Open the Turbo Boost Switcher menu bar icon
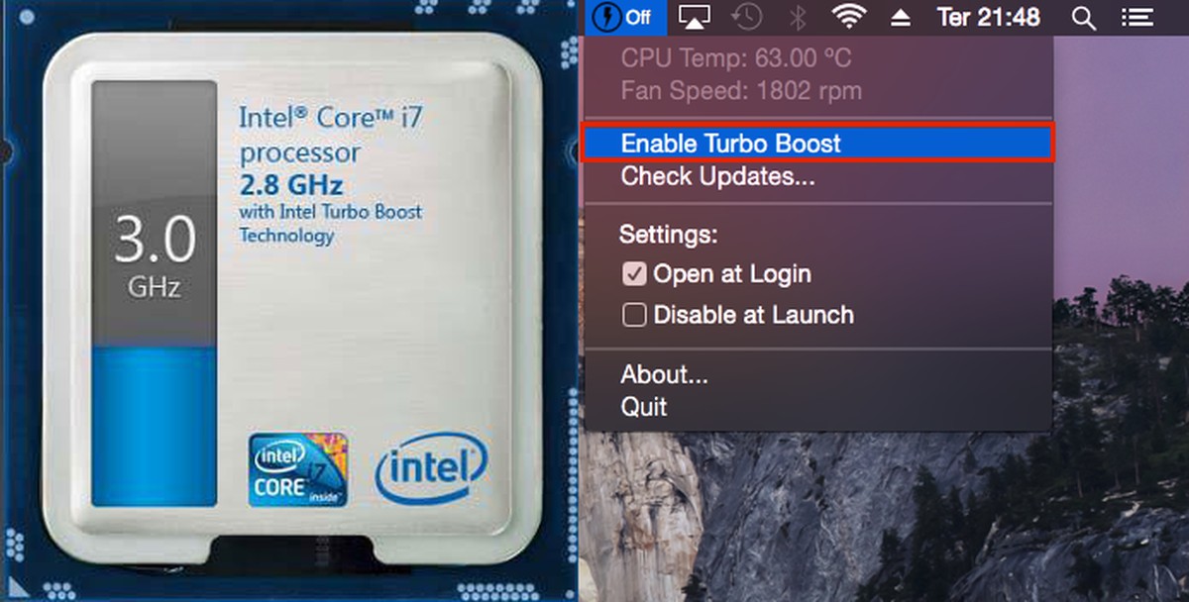 pyautogui.click(x=624, y=17)
